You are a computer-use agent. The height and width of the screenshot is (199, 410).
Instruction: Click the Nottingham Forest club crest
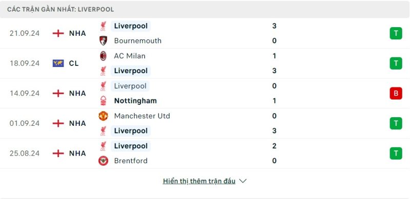[104, 101]
